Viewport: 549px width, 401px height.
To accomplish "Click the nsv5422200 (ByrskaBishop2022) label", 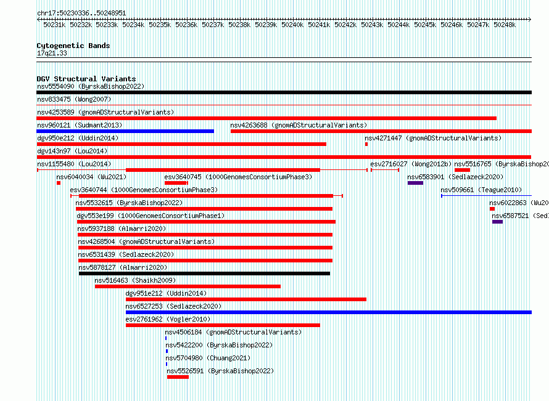I will [219, 345].
